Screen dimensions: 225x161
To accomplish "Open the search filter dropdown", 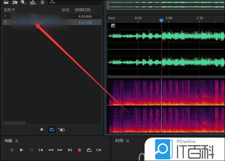I will pos(52,2).
